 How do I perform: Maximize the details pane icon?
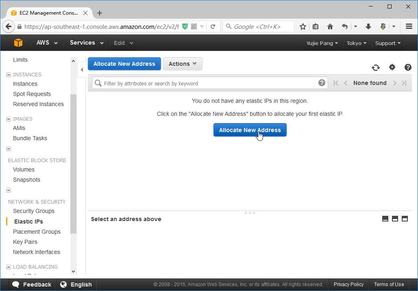point(405,219)
